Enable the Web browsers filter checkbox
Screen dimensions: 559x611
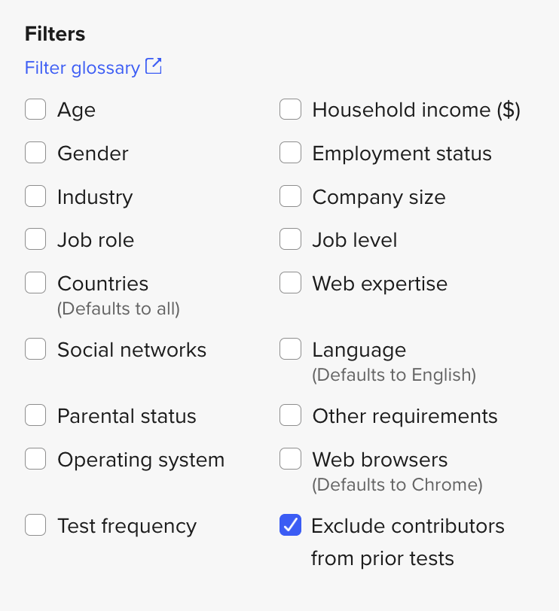(290, 460)
